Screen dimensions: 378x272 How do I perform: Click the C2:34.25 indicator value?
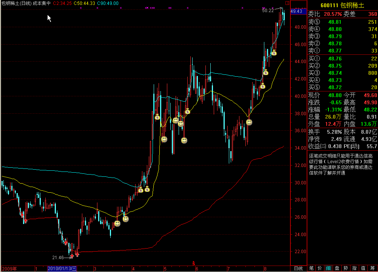coord(62,3)
